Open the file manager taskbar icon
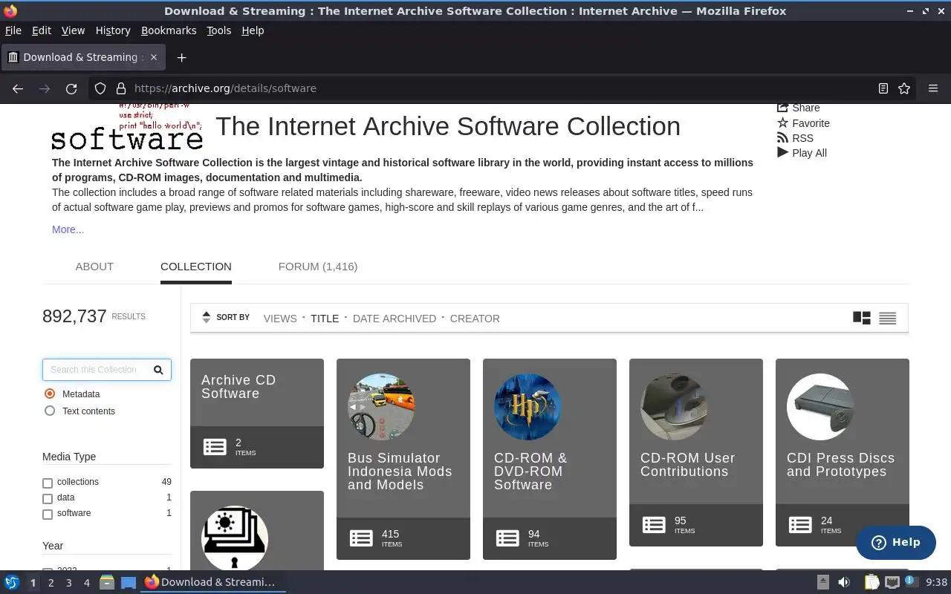Viewport: 951px width, 594px height. click(x=107, y=582)
